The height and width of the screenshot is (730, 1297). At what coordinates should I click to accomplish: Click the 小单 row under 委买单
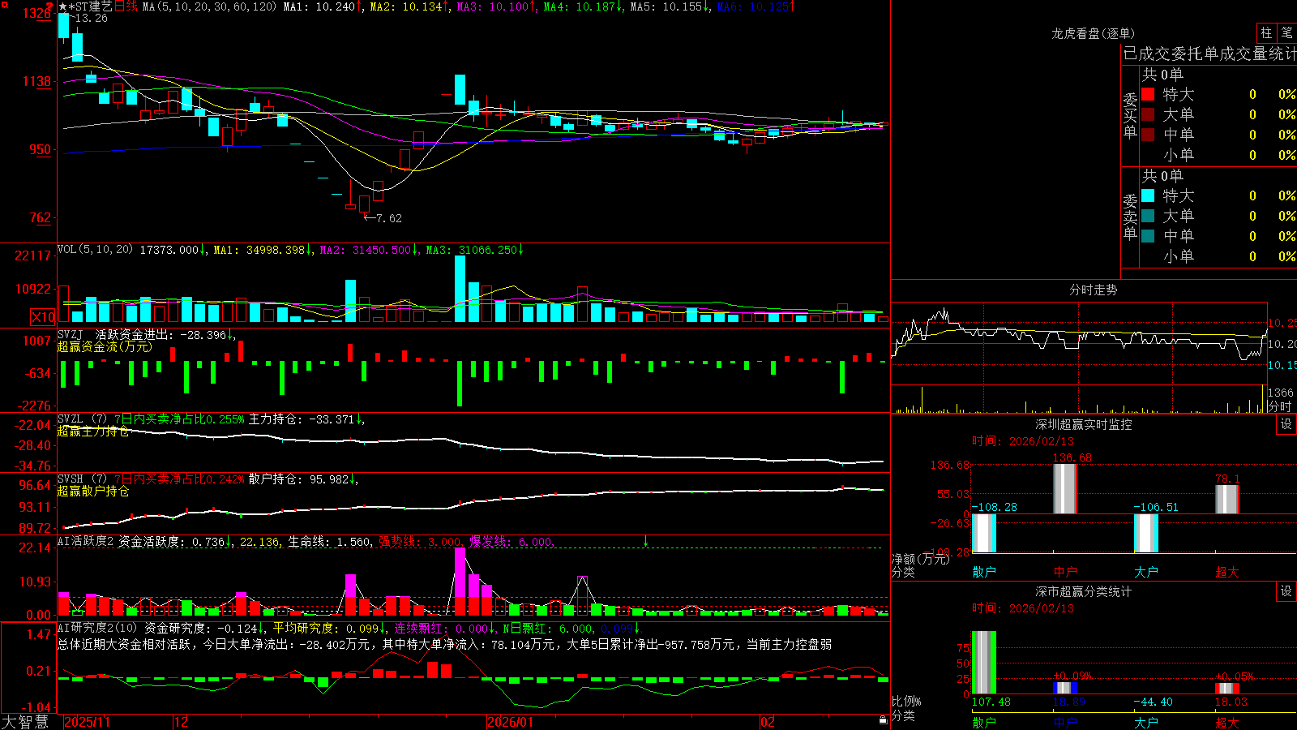[1218, 154]
